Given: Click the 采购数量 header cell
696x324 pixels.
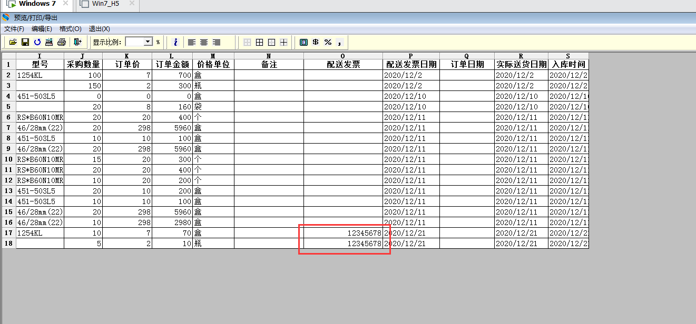Looking at the screenshot, I should [83, 64].
